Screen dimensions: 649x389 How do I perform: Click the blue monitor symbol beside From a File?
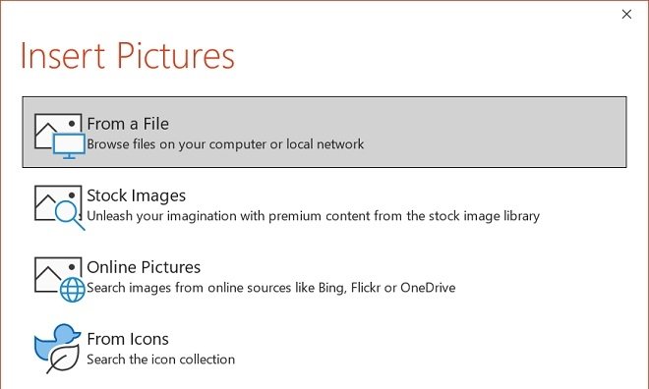[x=69, y=146]
